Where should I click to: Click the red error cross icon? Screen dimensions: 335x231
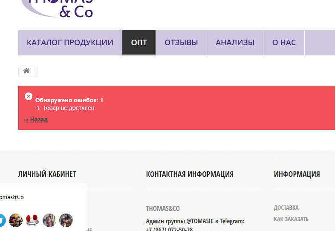(x=29, y=96)
